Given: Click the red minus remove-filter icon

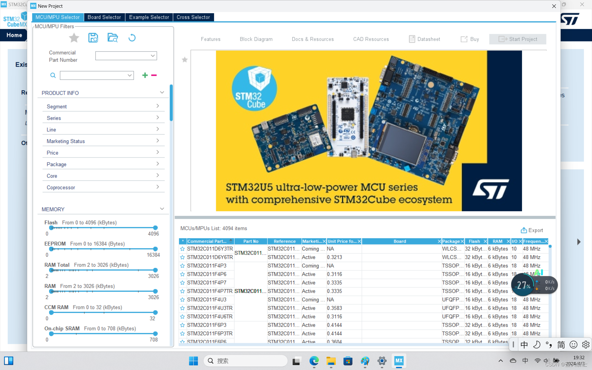Looking at the screenshot, I should pos(154,75).
